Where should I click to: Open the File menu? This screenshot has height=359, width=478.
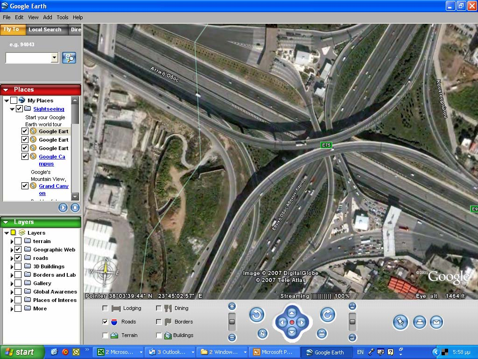7,17
